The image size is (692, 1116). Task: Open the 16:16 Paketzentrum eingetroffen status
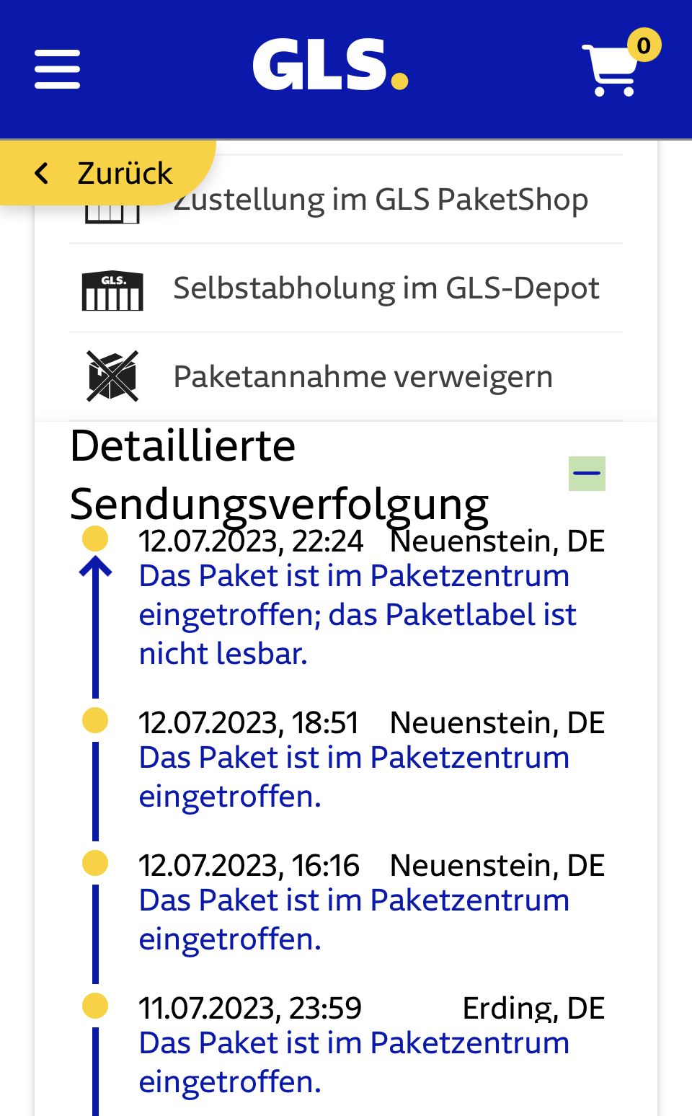coord(353,919)
